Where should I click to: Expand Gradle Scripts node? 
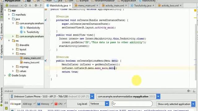click(x=5, y=76)
